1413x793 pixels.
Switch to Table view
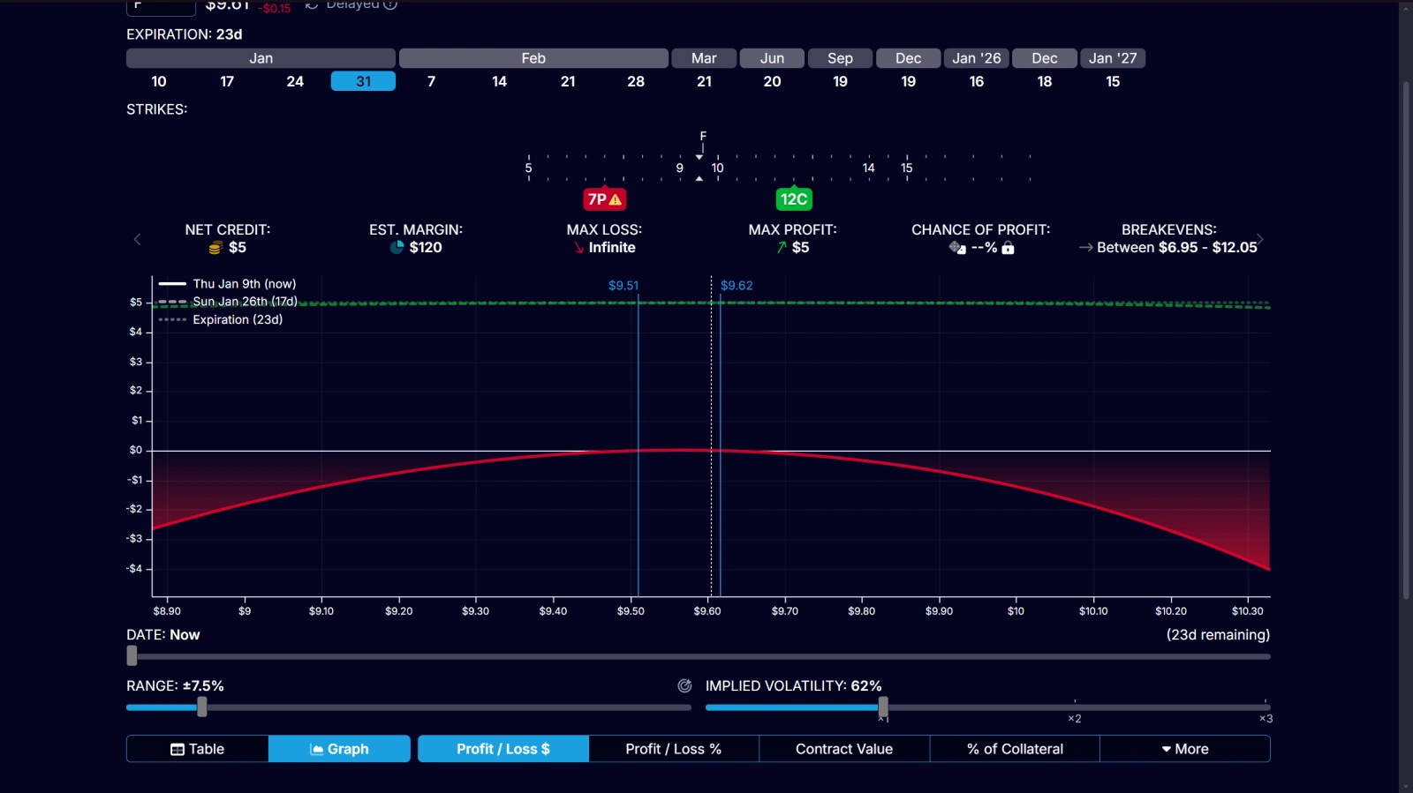[198, 749]
